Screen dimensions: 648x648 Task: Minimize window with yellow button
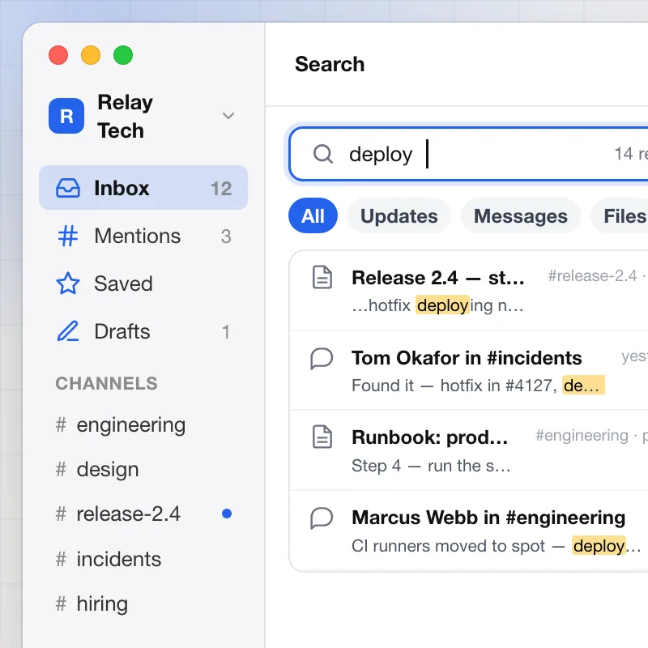tap(91, 55)
